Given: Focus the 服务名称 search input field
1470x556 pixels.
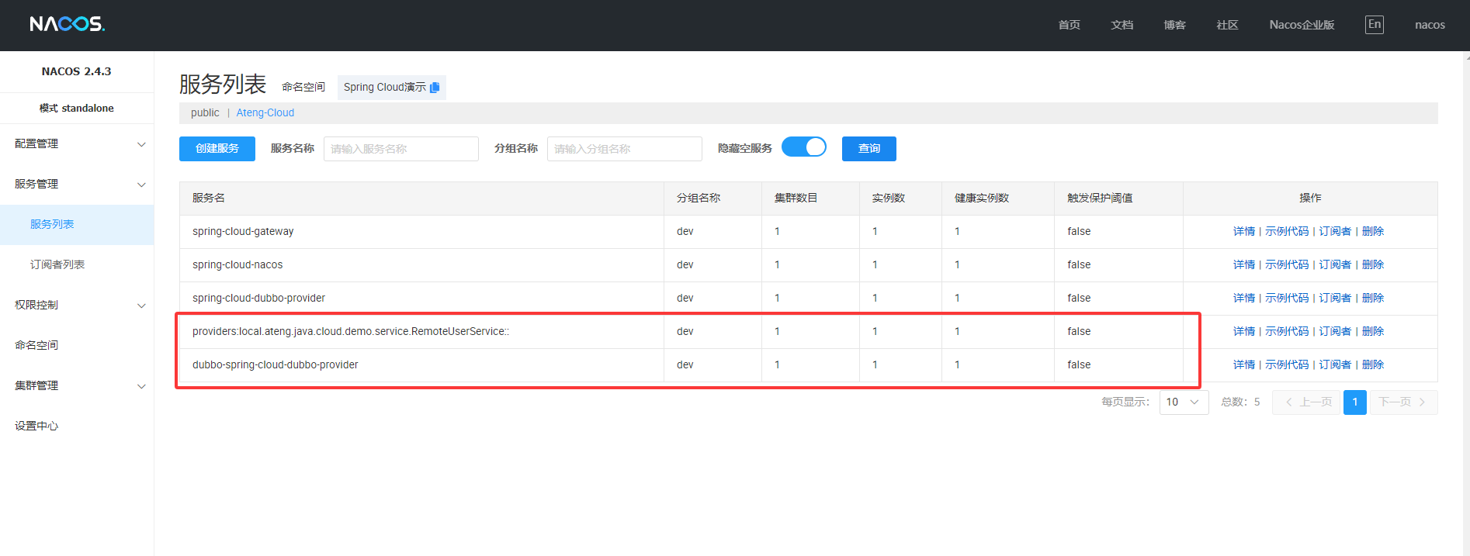Looking at the screenshot, I should pos(400,149).
